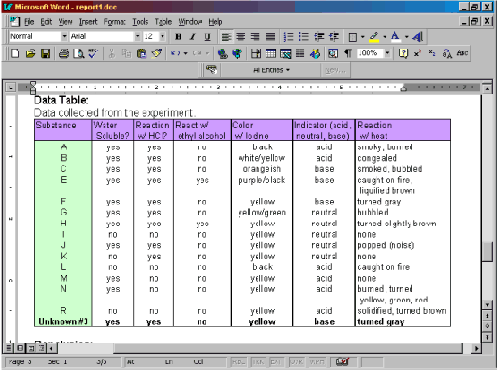Click the Insert Hyperlink globe icon
497x370 pixels.
222,53
